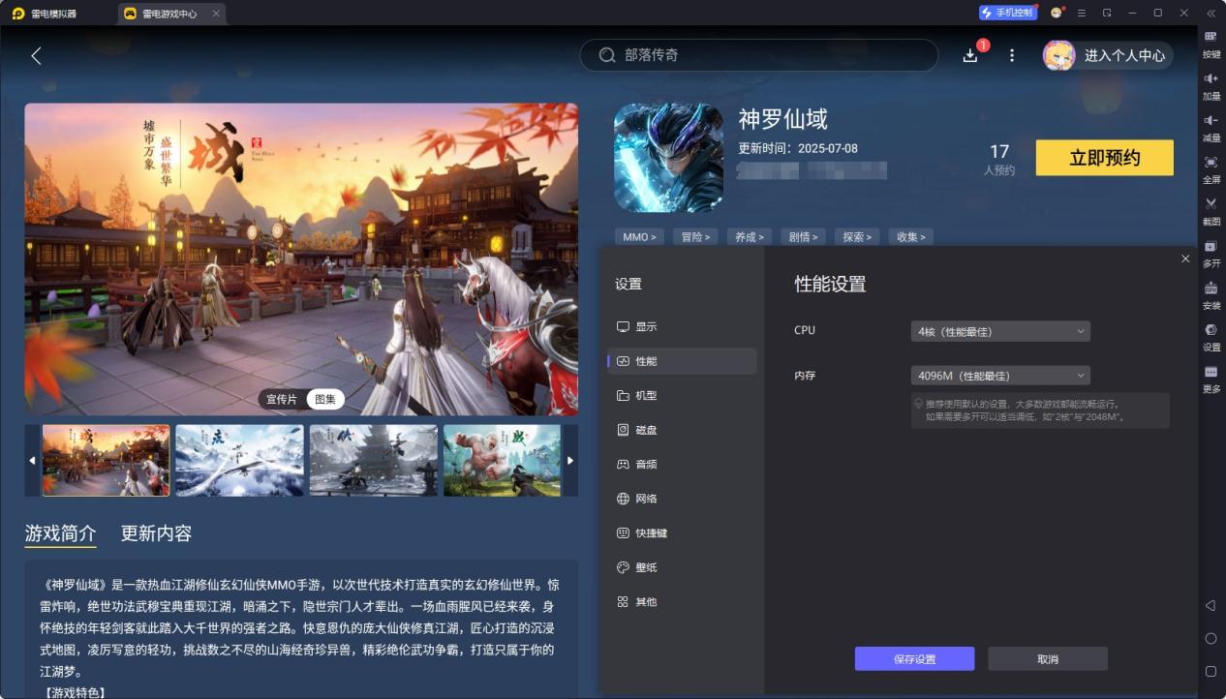1226x699 pixels.
Task: Select the 性能 performance settings section
Action: (x=682, y=361)
